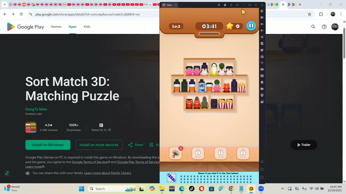Open the DongTz Melo developer page
This screenshot has width=346, height=194.
(36, 109)
